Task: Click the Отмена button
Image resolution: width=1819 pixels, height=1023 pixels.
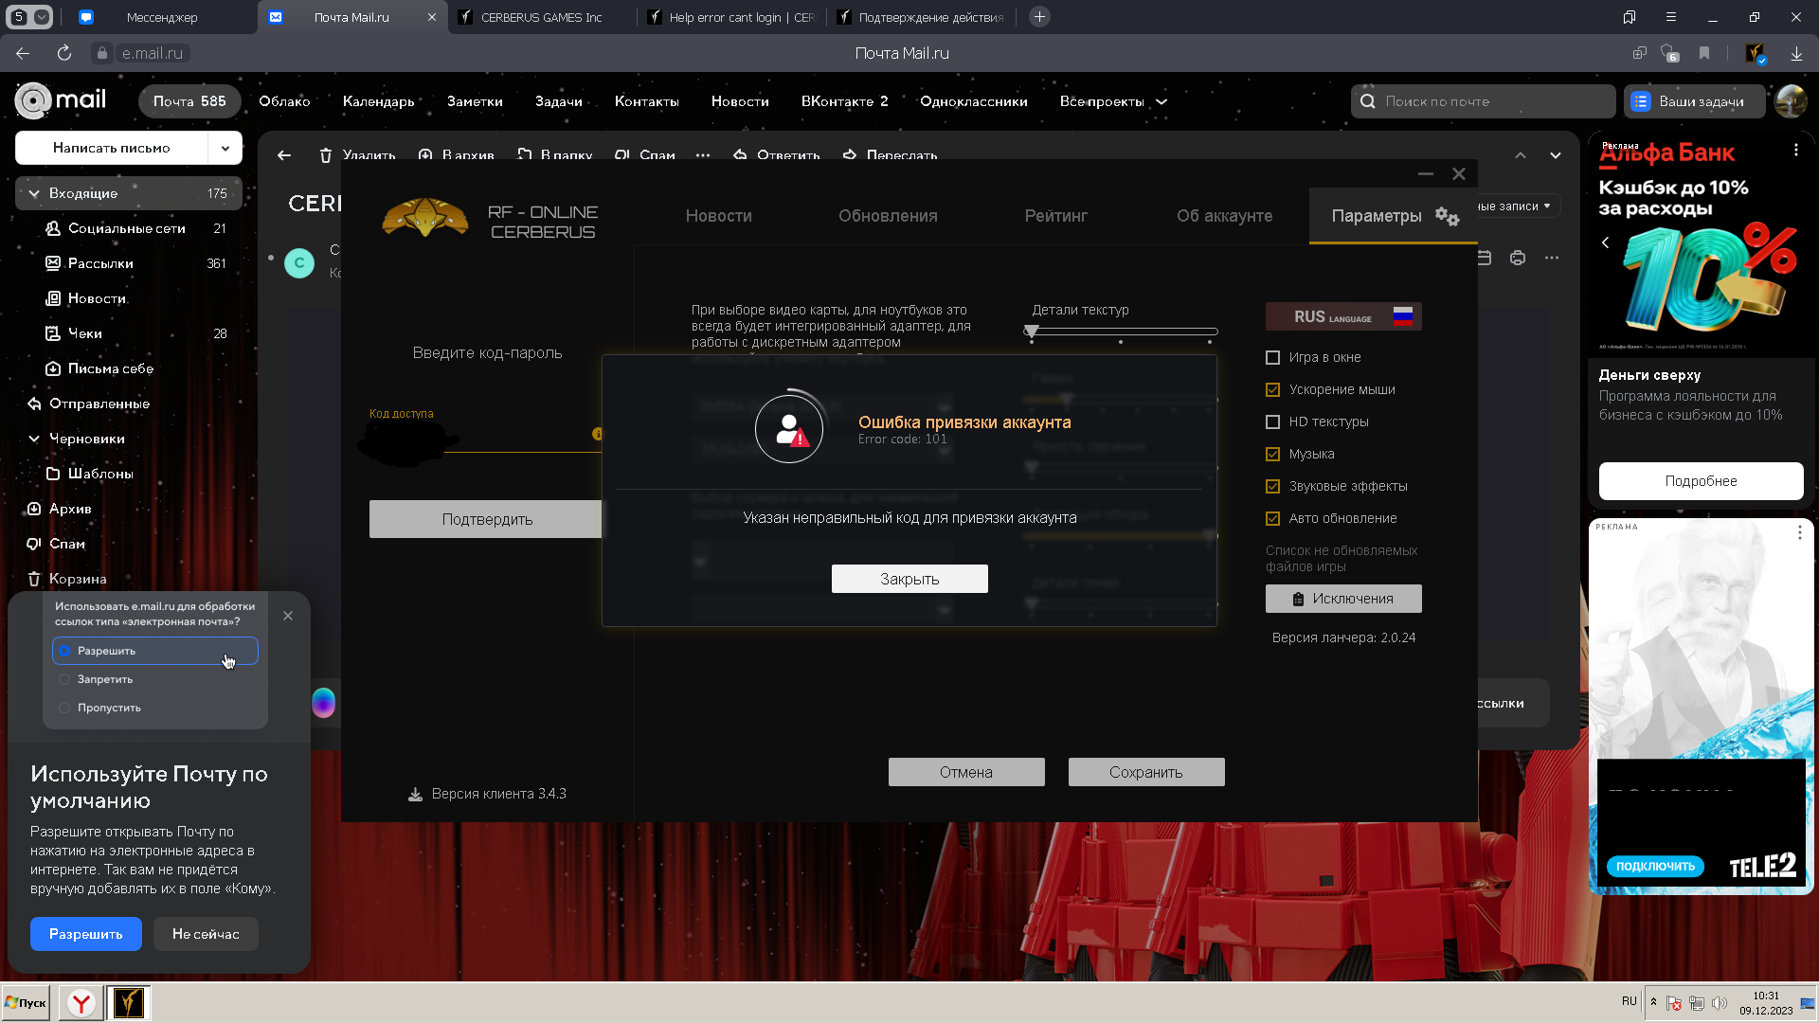Action: click(966, 772)
